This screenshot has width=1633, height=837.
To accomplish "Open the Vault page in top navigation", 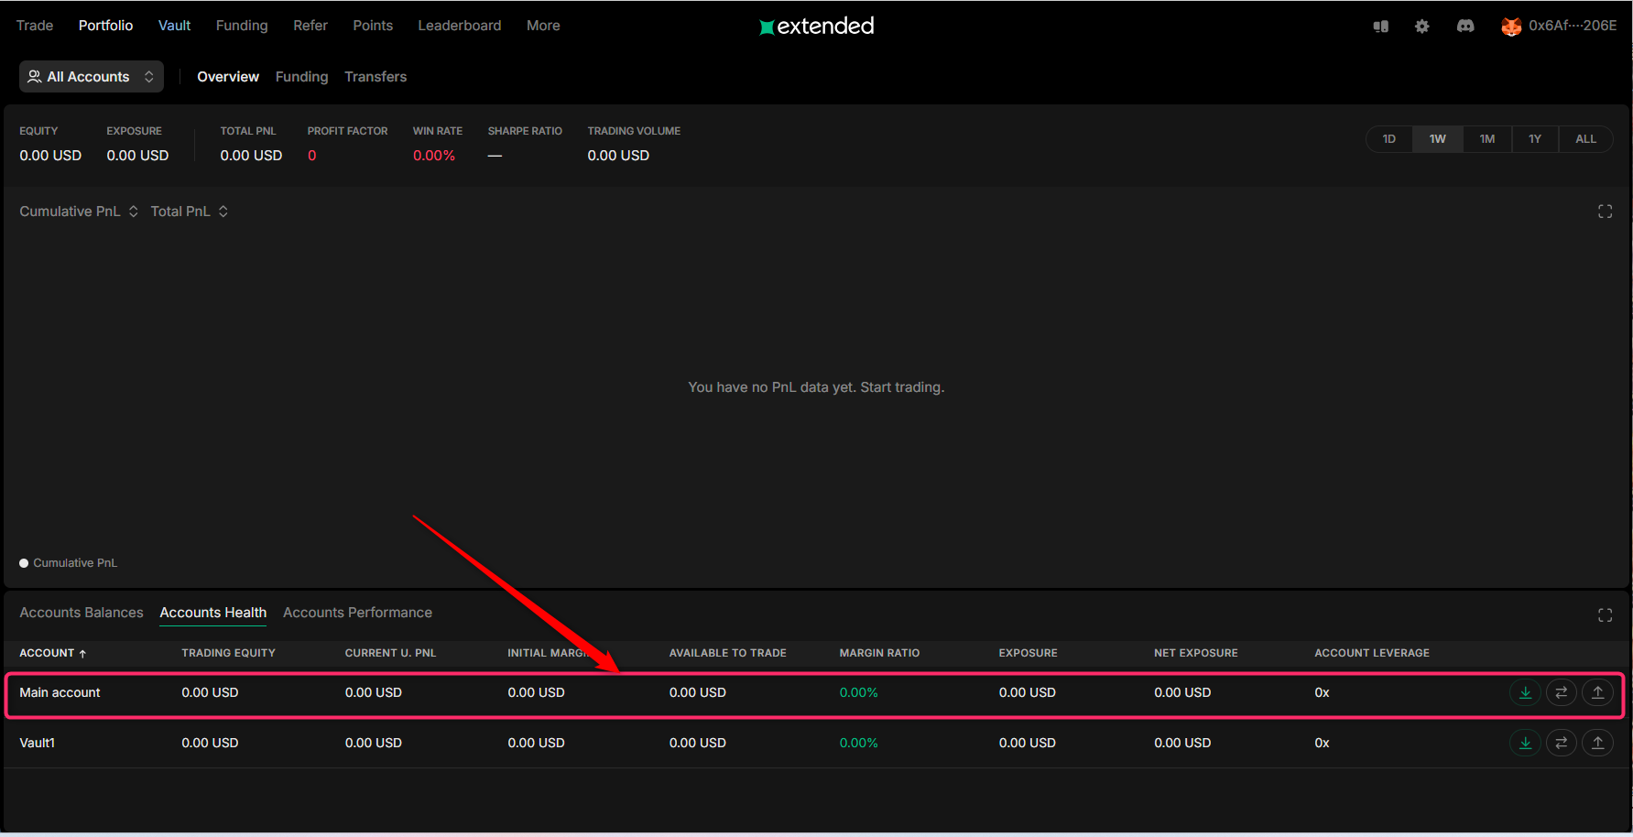I will 174,26.
